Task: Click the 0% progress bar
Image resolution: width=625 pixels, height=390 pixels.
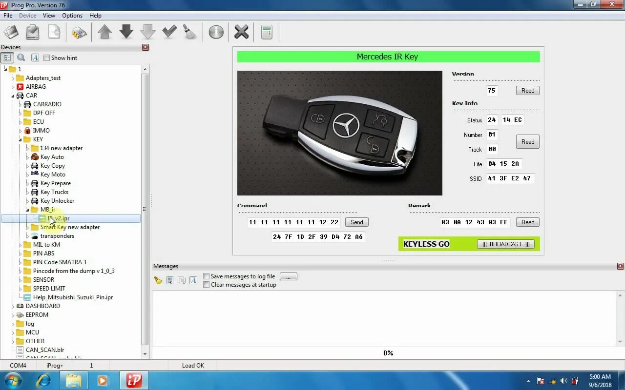Action: click(388, 353)
